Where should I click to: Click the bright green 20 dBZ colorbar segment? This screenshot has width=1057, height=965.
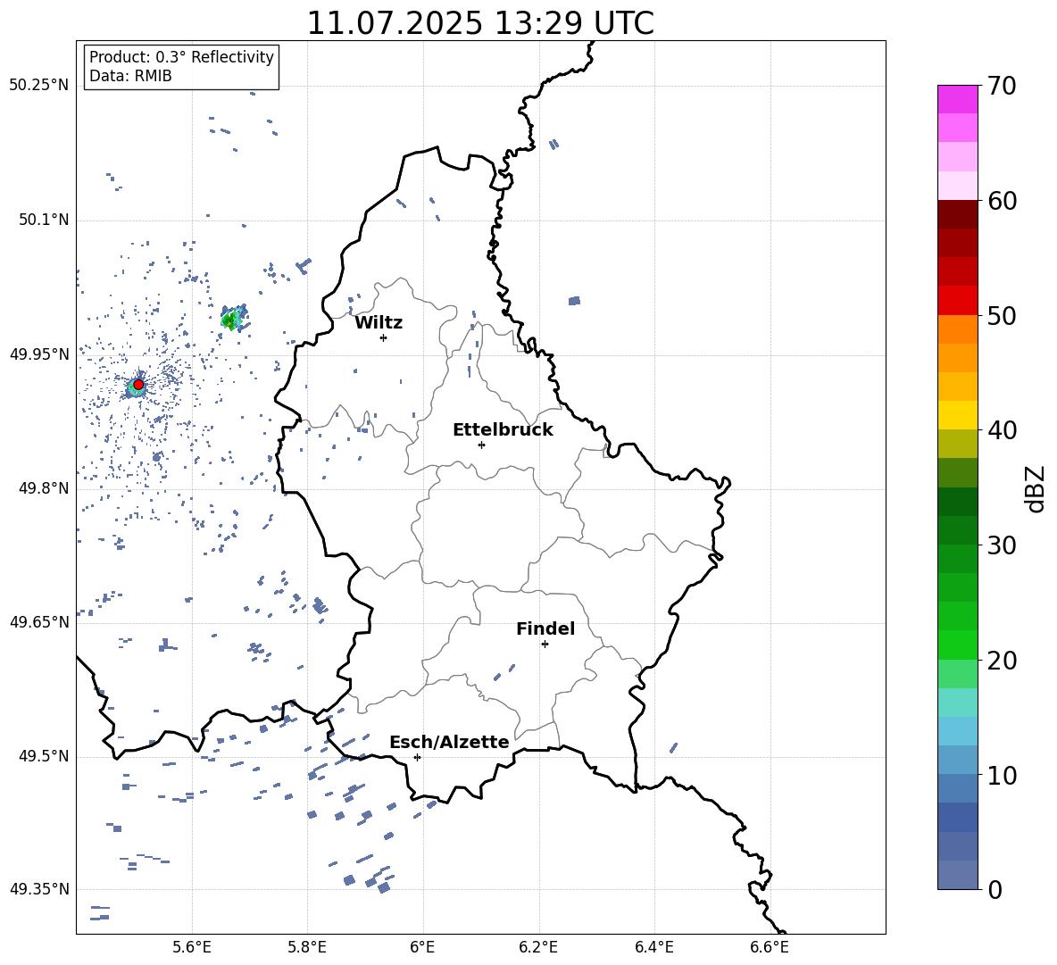[x=958, y=645]
